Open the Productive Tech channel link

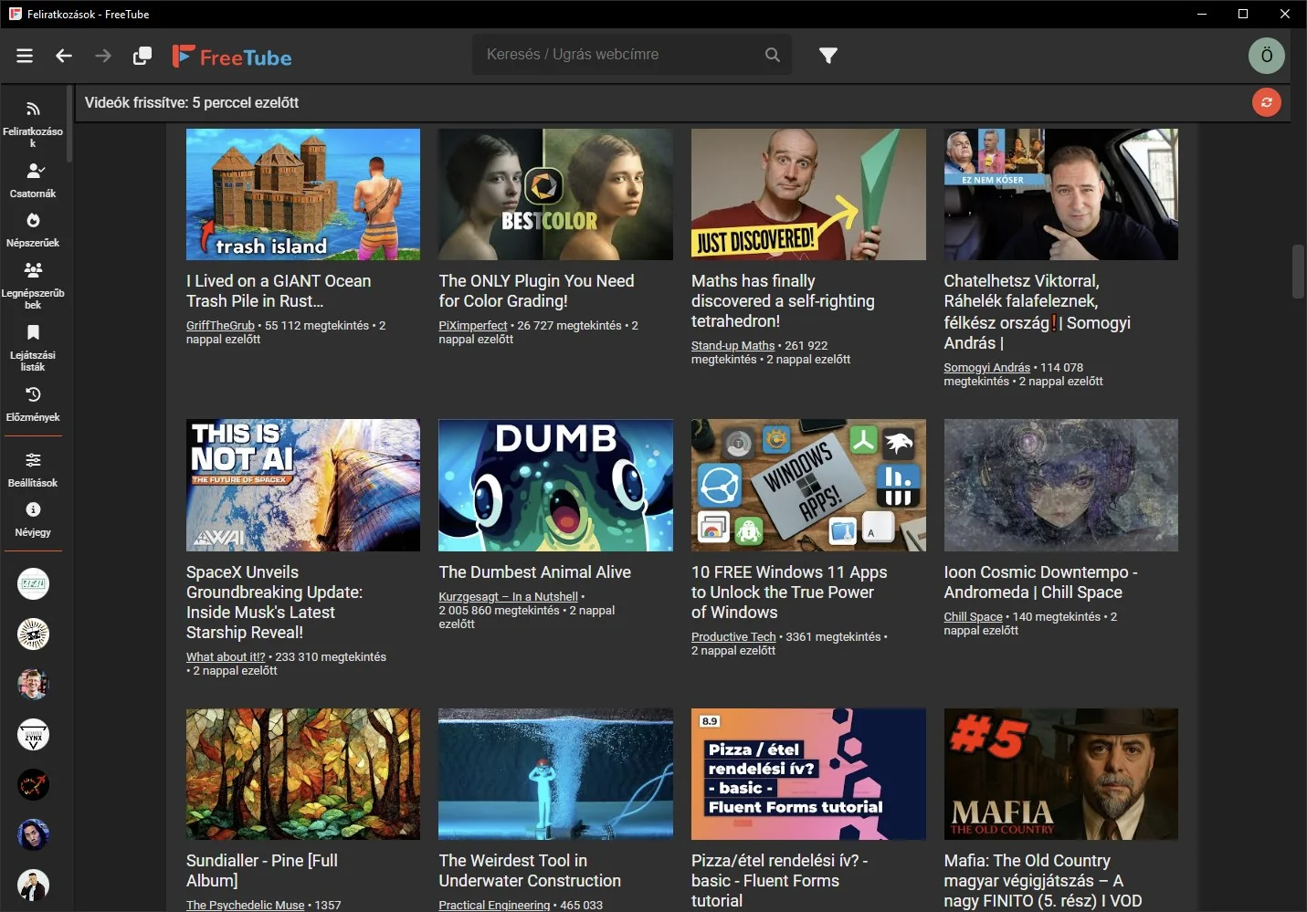pos(733,636)
